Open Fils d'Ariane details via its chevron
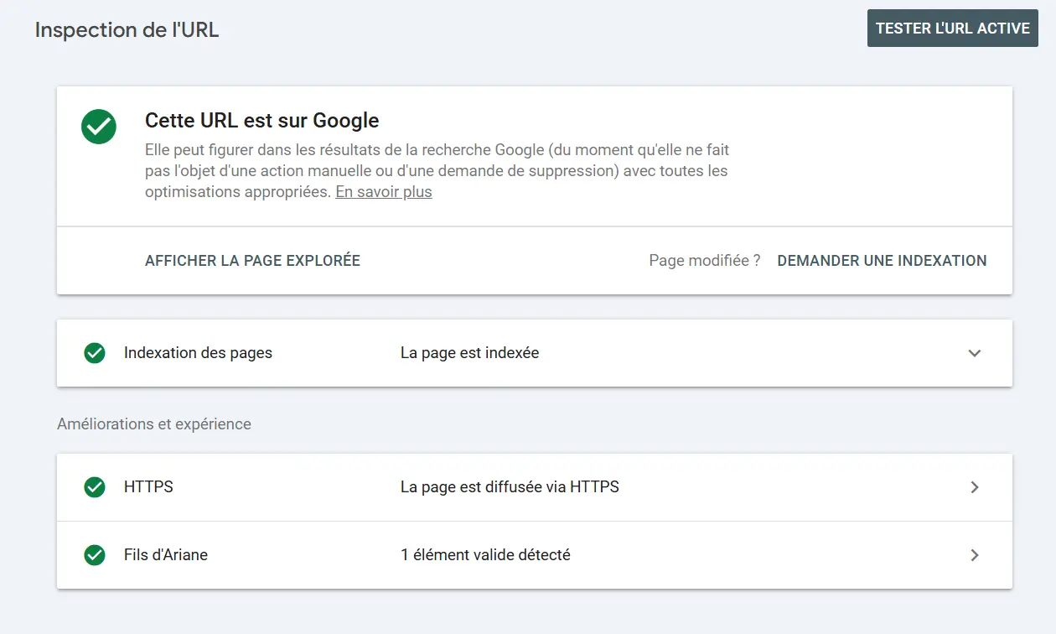The width and height of the screenshot is (1056, 634). coord(974,554)
